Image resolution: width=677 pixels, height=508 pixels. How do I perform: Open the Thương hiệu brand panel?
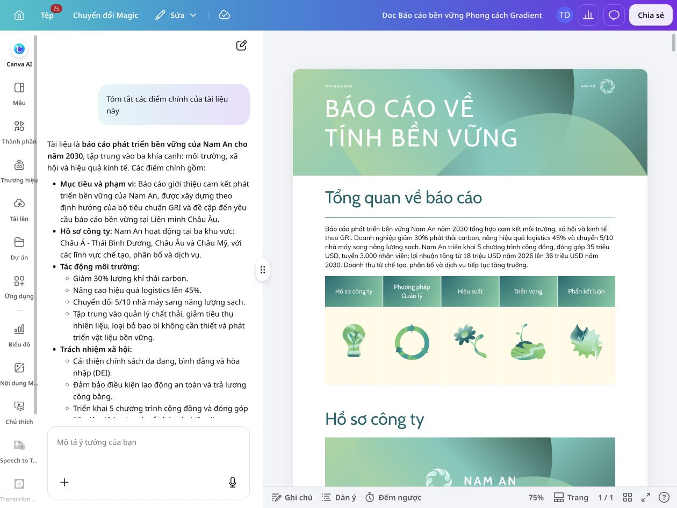[19, 171]
